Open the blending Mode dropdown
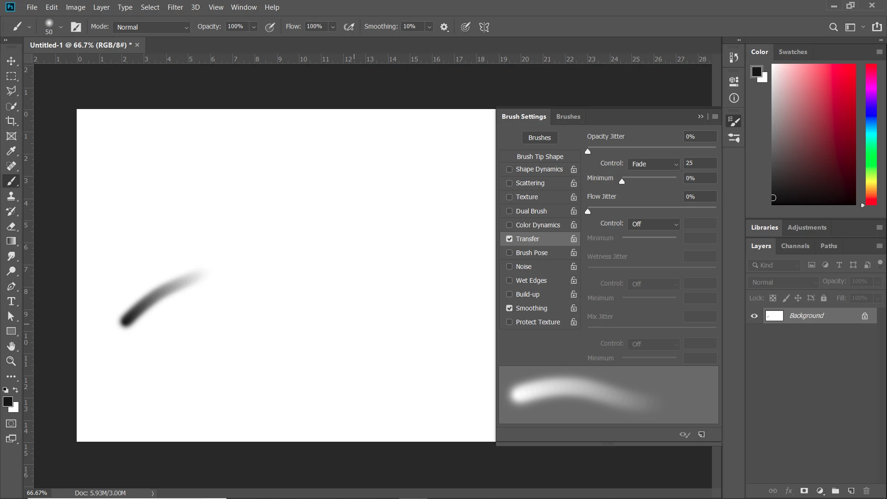 pos(152,27)
